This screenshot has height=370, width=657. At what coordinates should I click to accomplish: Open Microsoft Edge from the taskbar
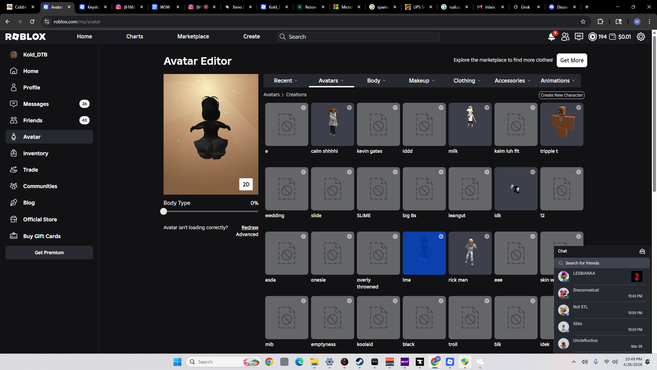[x=299, y=362]
